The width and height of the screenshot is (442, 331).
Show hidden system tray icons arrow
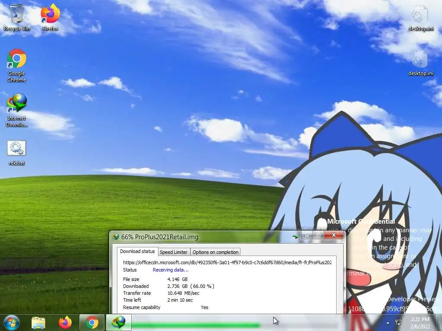(x=388, y=323)
